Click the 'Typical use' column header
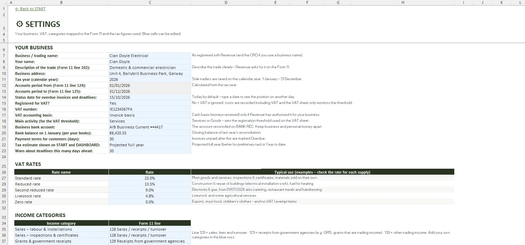 [x=322, y=172]
